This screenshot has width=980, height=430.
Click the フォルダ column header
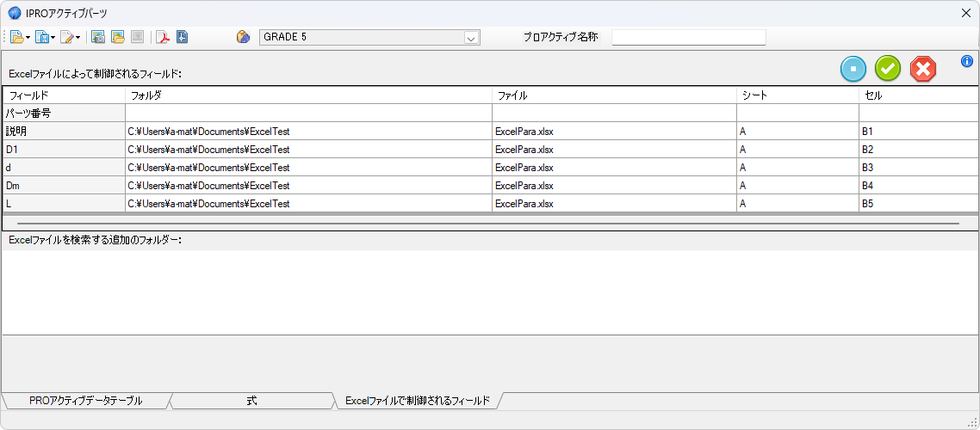click(309, 95)
